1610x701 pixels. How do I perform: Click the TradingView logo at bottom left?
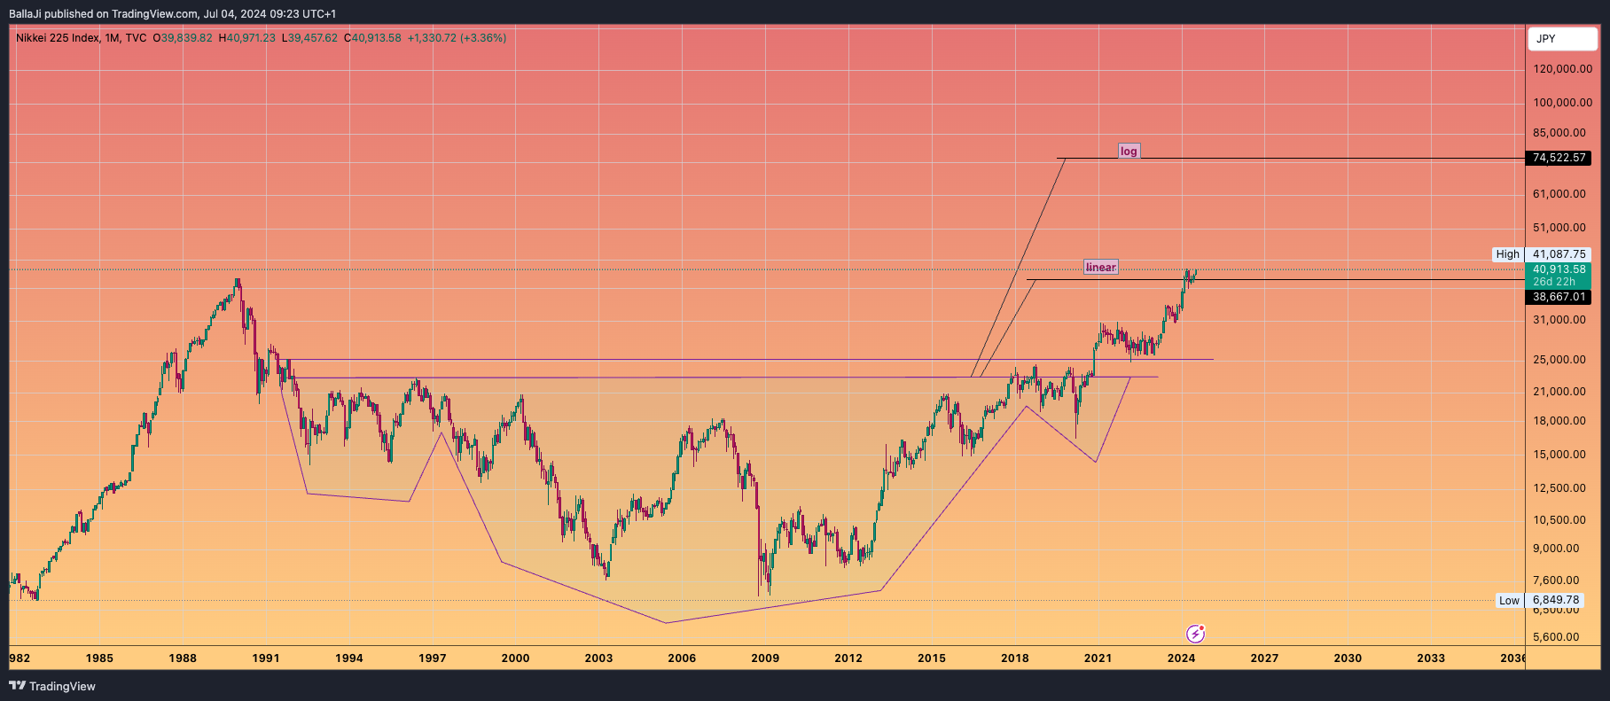tap(52, 686)
